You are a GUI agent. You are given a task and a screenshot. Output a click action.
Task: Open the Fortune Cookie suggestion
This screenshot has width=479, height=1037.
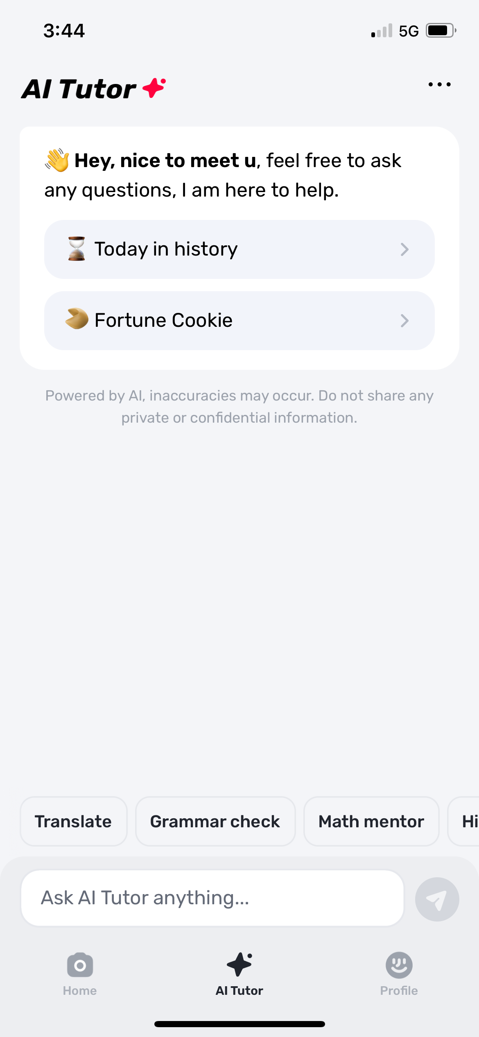[239, 321]
